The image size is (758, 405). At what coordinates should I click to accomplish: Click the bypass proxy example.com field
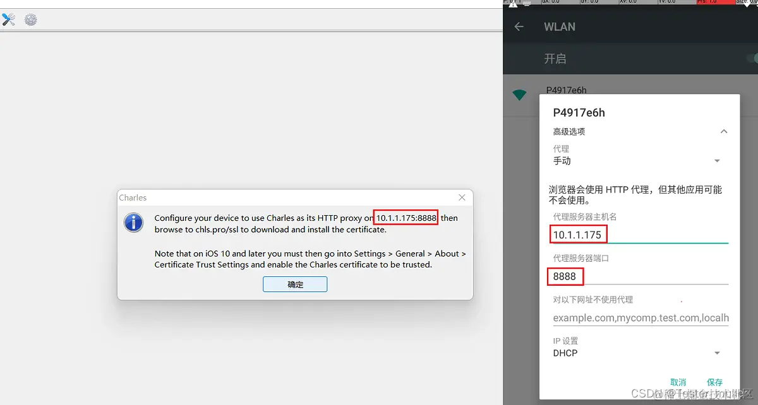pyautogui.click(x=641, y=318)
